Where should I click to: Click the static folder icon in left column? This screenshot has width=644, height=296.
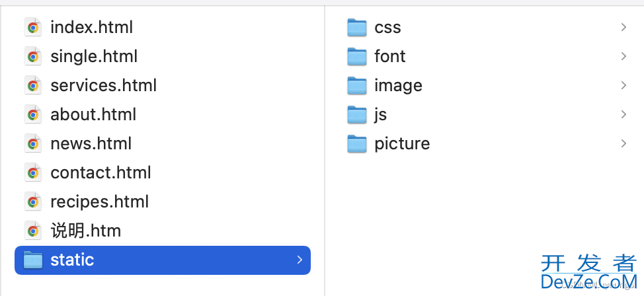pos(33,260)
